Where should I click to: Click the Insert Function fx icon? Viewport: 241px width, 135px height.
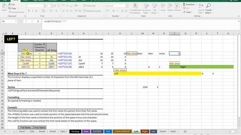[38, 21]
